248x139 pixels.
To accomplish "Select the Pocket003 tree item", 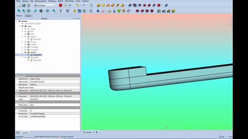I will click(34, 58).
